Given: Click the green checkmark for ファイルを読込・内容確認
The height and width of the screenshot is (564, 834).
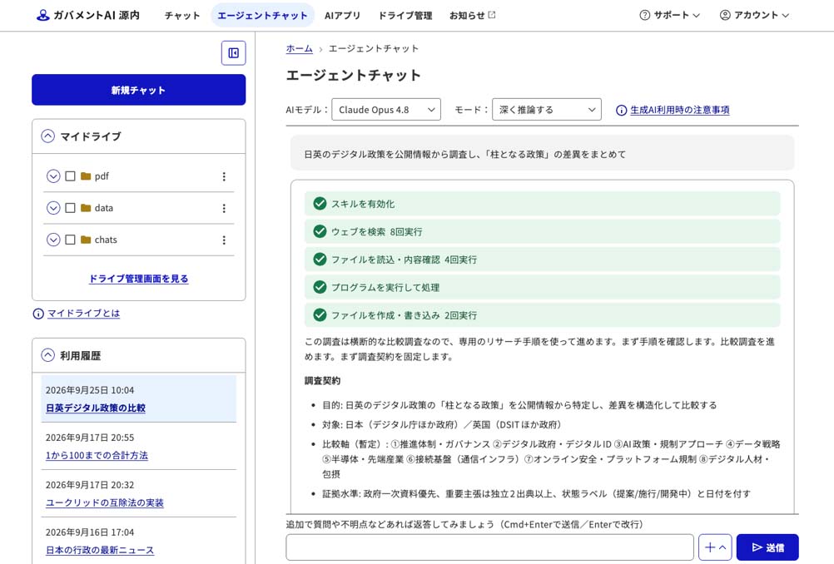Looking at the screenshot, I should 320,259.
